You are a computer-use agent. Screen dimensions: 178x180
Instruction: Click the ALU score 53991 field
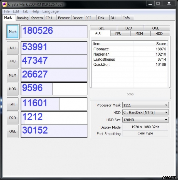click(54, 48)
